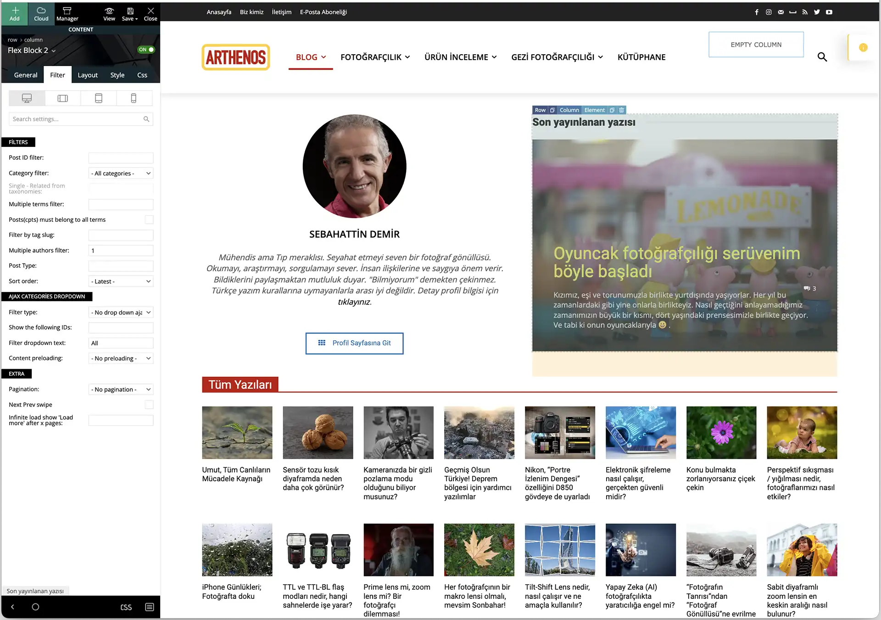This screenshot has width=881, height=620.
Task: Click the 'Profil Sayfasına Git' button
Action: (x=355, y=343)
